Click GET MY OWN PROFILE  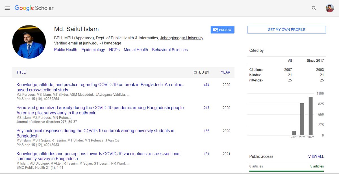click(286, 29)
